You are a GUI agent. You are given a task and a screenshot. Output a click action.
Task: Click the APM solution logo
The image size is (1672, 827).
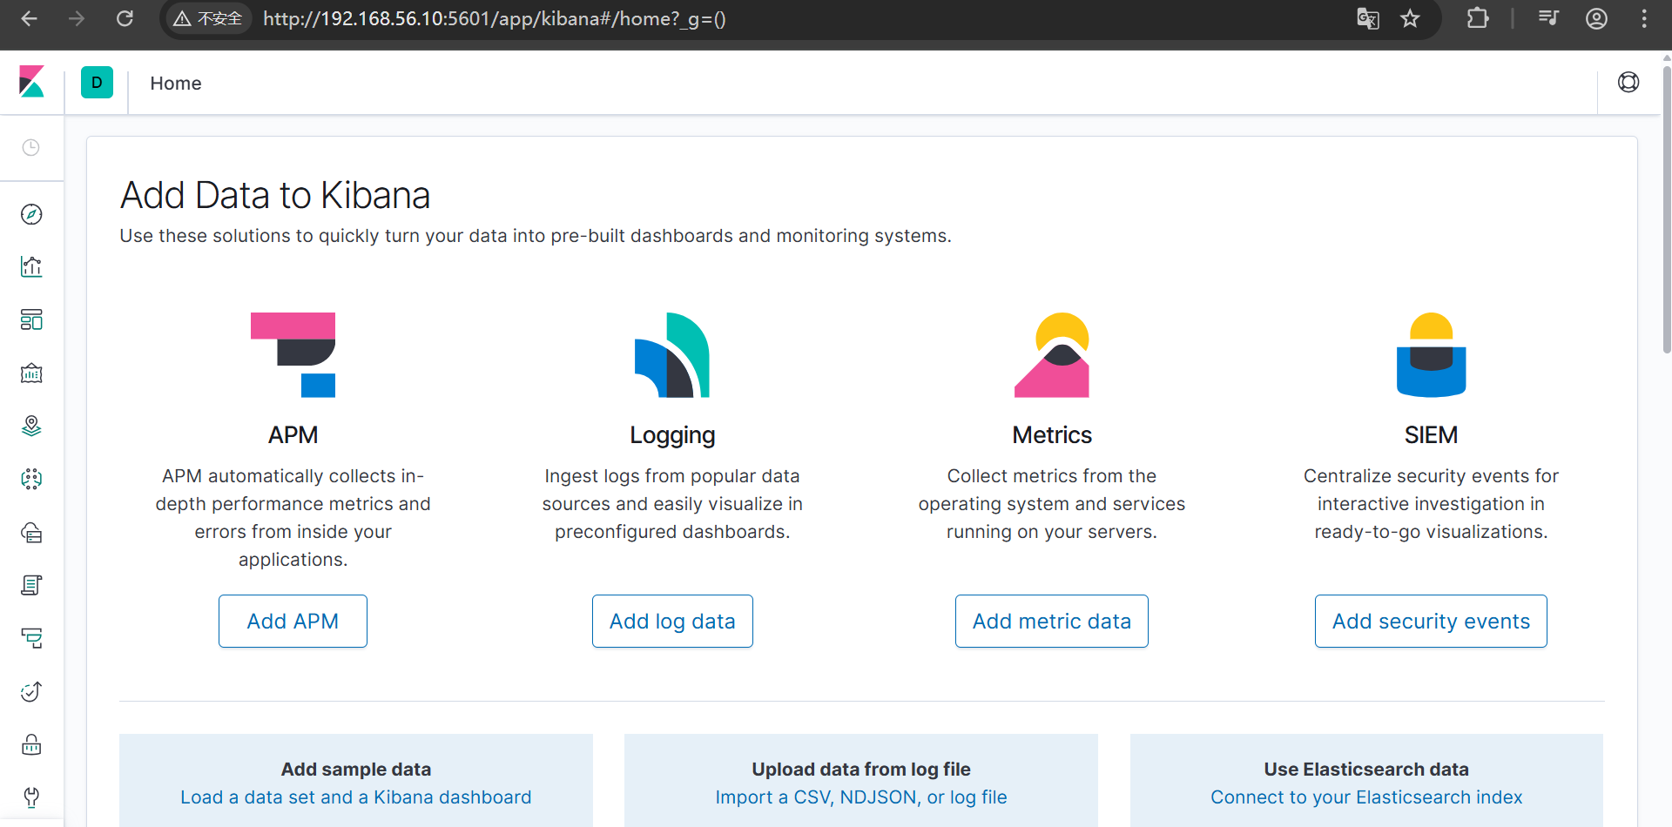click(293, 355)
